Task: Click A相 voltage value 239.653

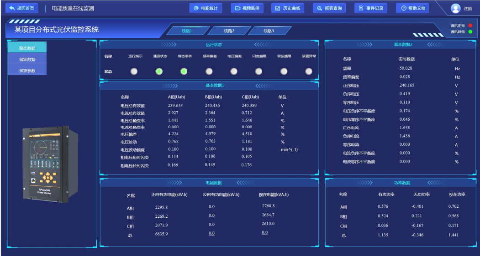Action: point(175,105)
